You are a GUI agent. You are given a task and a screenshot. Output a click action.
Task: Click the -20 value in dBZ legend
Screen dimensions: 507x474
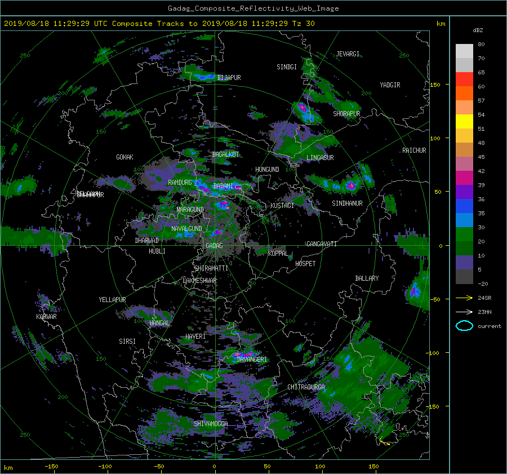pyautogui.click(x=483, y=283)
